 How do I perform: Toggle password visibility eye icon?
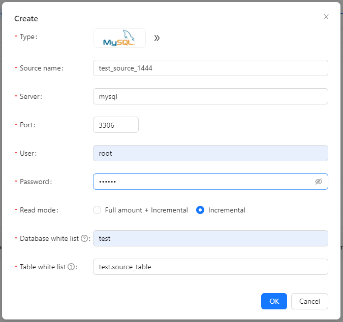[x=319, y=182]
